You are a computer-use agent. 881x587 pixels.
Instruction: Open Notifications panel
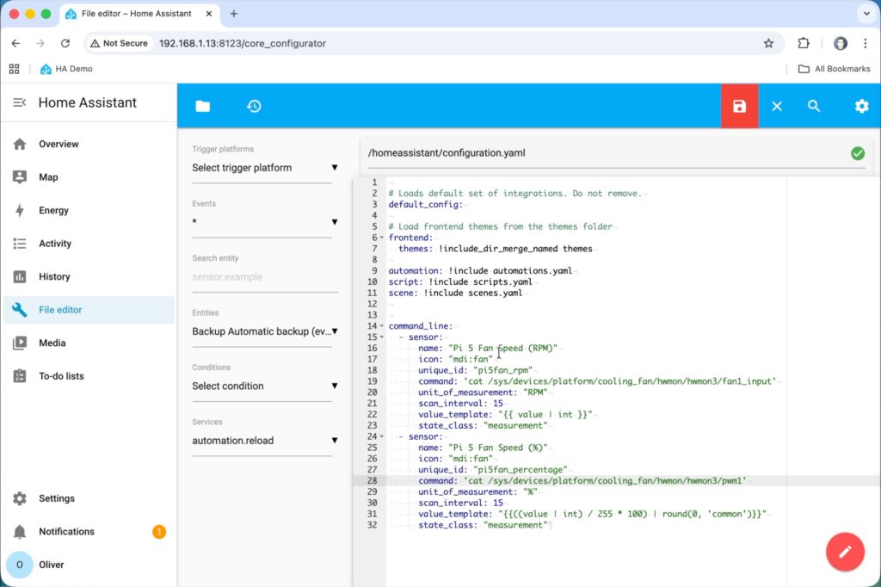tap(66, 532)
